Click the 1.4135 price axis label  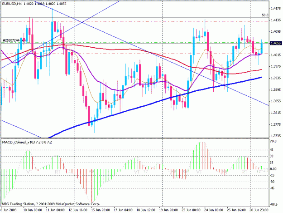click(x=276, y=20)
